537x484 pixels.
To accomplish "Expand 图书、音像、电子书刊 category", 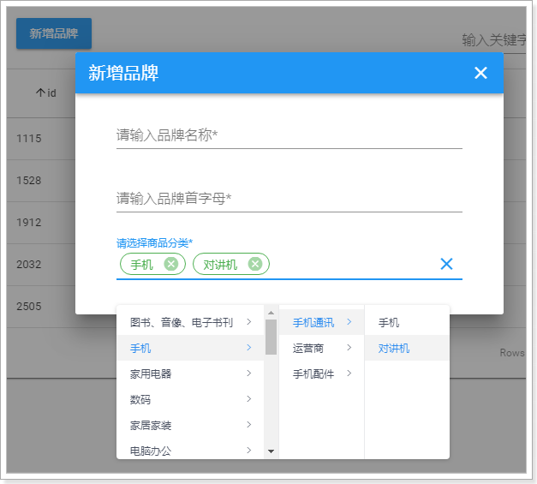I will [190, 323].
